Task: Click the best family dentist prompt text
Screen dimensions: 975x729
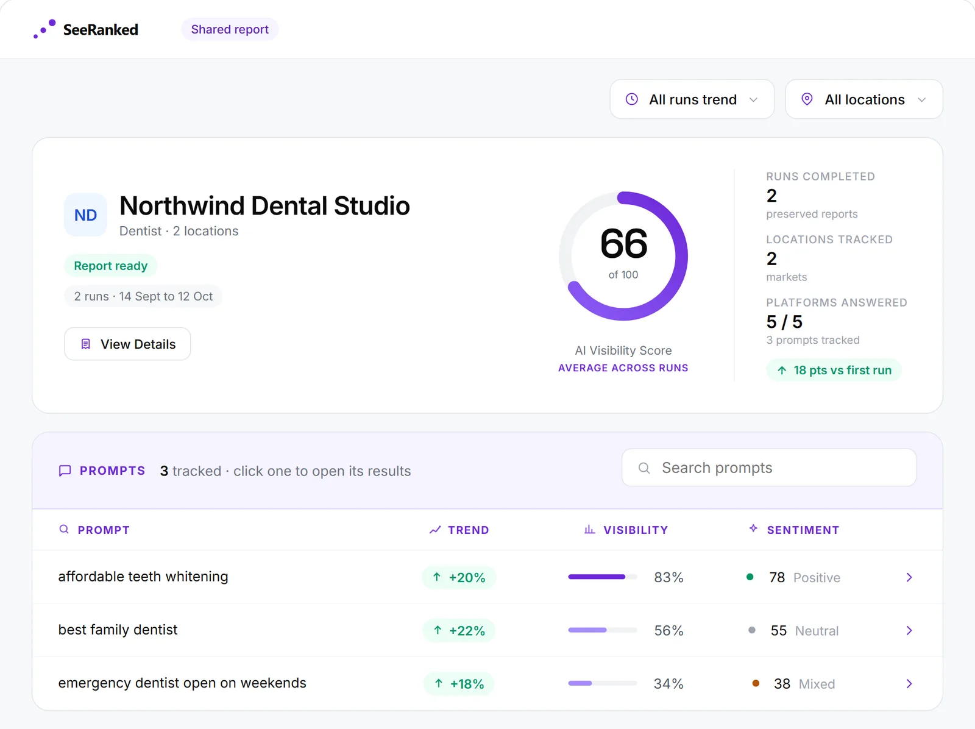Action: (118, 630)
